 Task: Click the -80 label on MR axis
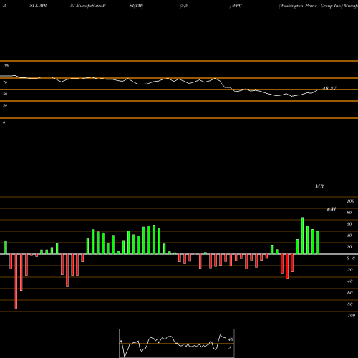tap(349, 304)
